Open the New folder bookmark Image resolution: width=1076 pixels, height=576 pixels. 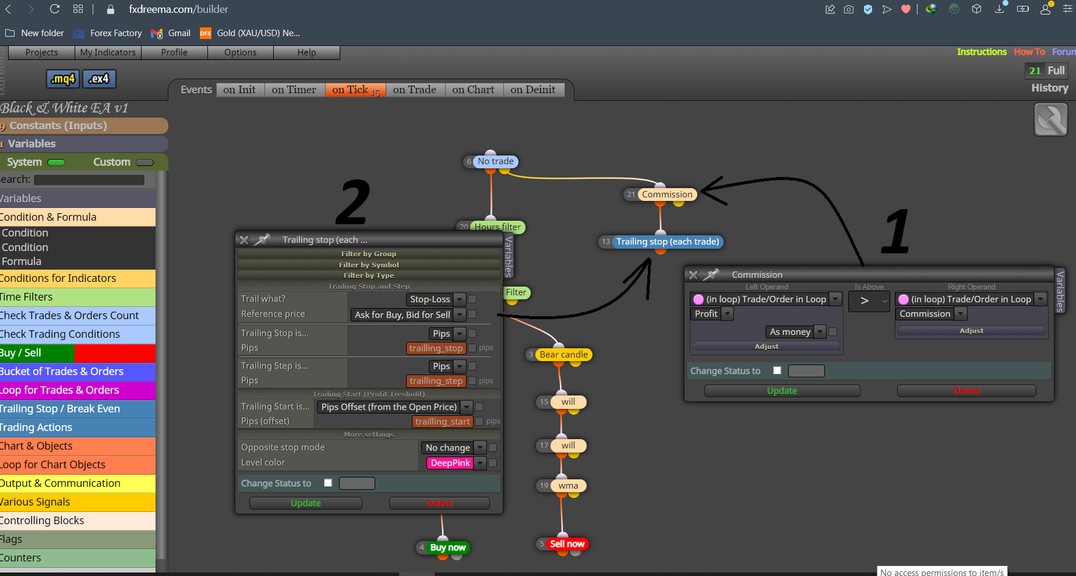coord(35,33)
